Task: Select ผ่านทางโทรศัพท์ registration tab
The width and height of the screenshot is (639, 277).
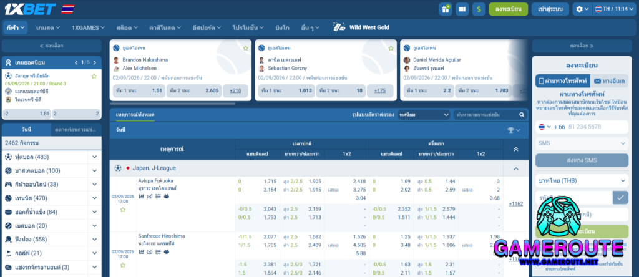Action: [x=562, y=80]
